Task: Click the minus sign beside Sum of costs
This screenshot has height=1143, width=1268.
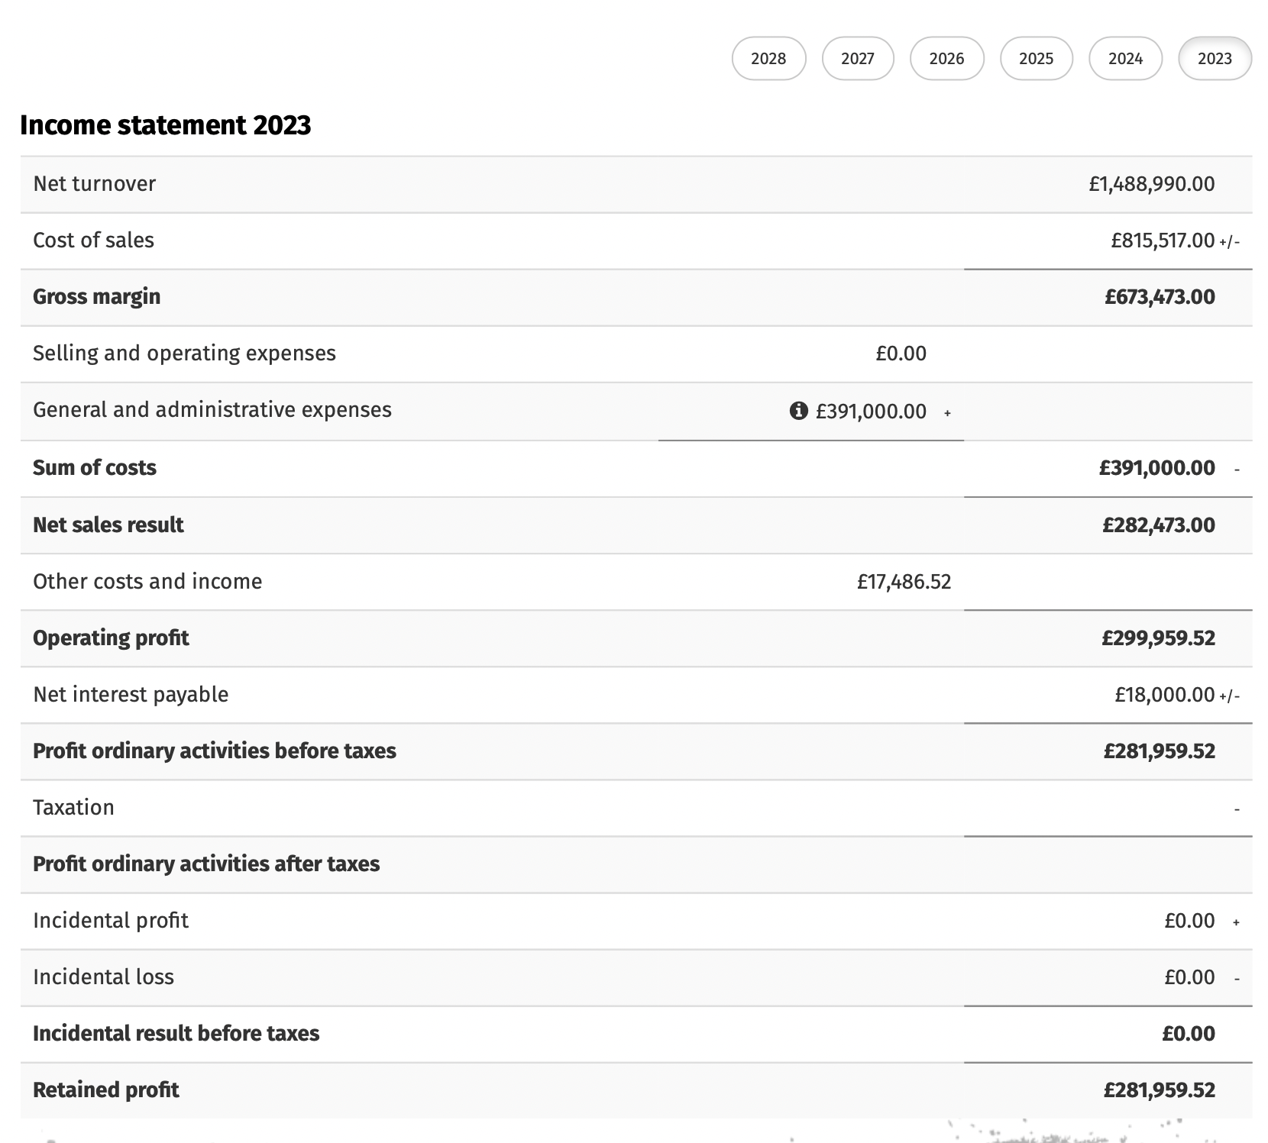Action: (1237, 469)
